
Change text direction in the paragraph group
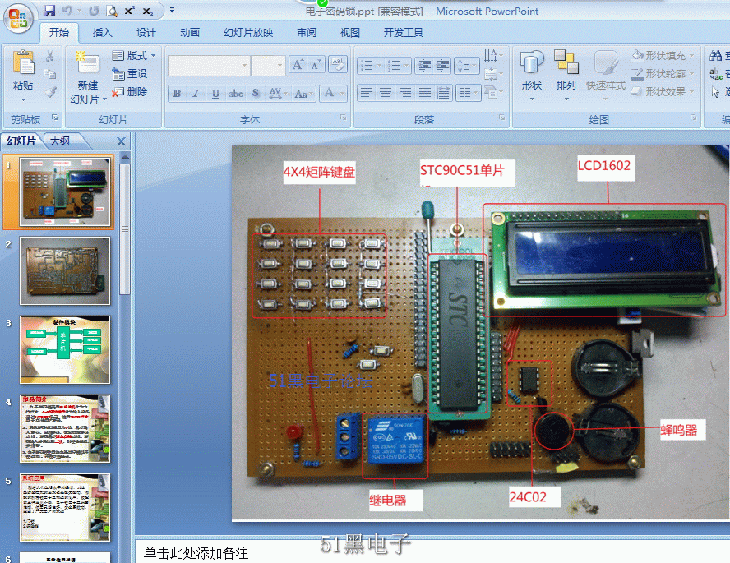click(492, 56)
